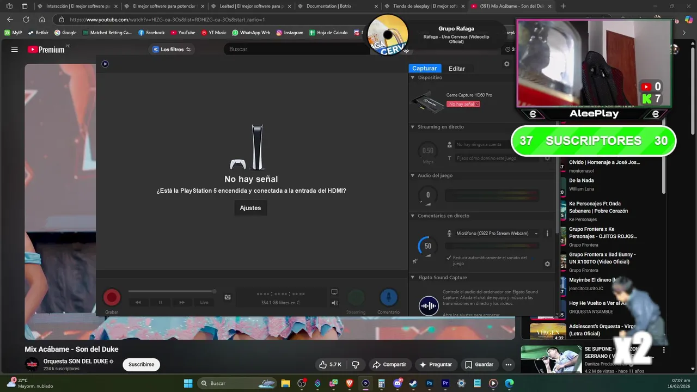
Task: Reload the page with the refresh icon
Action: [26, 20]
